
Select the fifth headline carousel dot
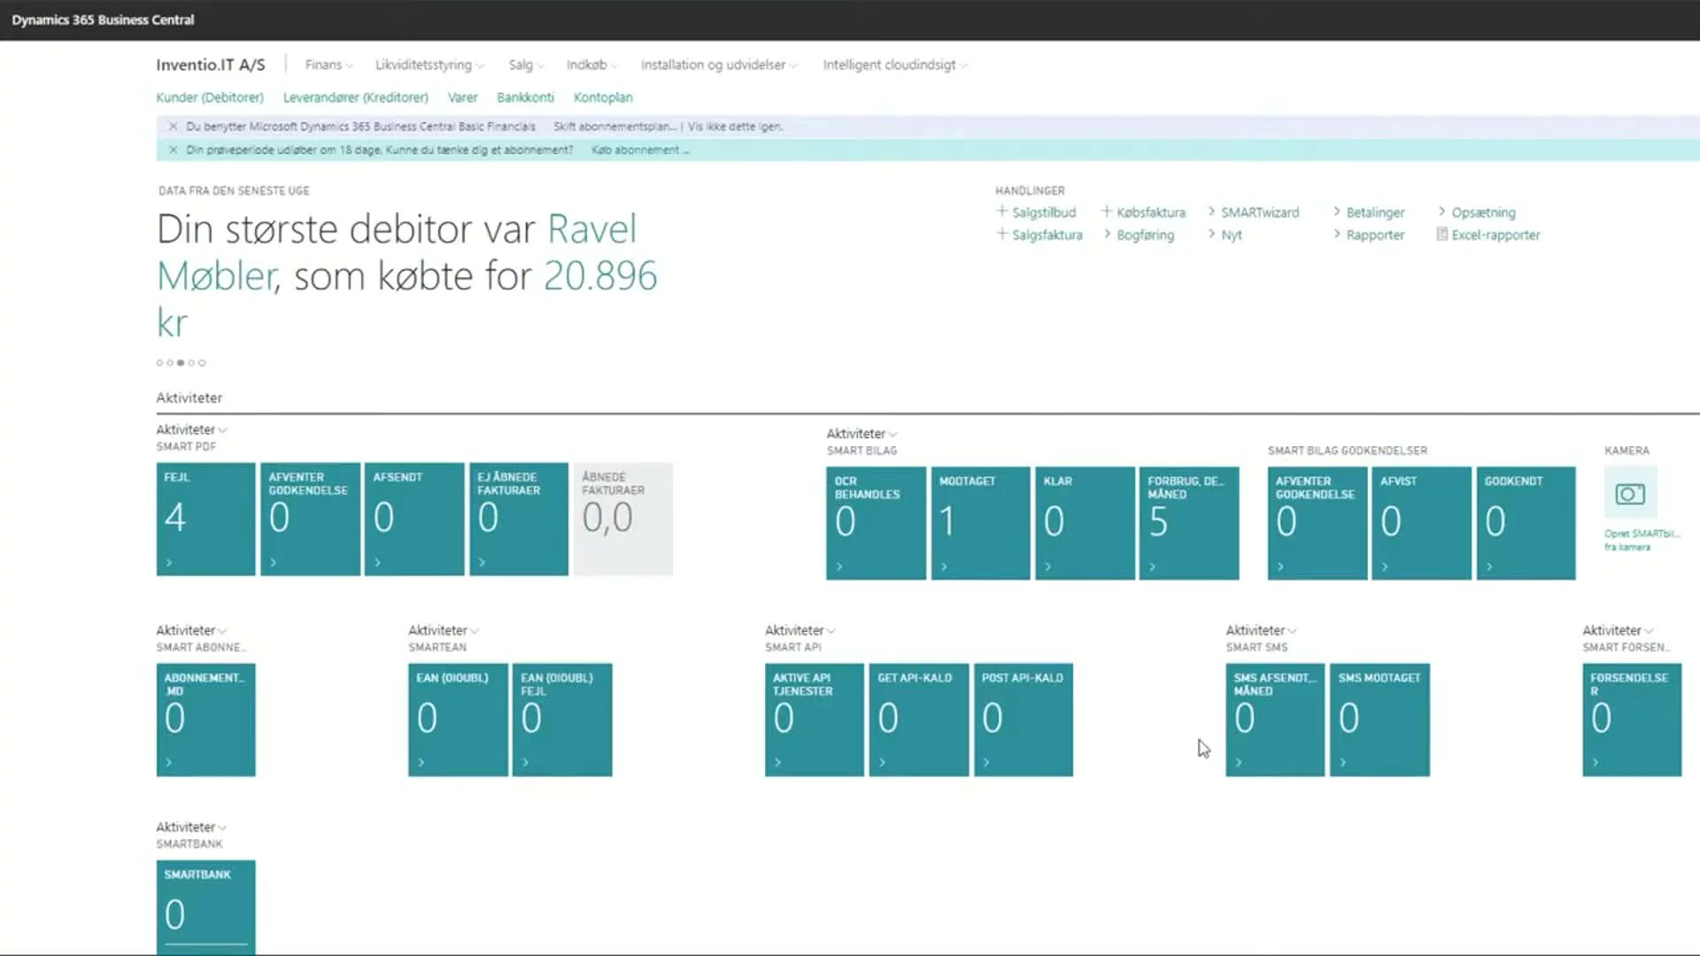coord(202,363)
